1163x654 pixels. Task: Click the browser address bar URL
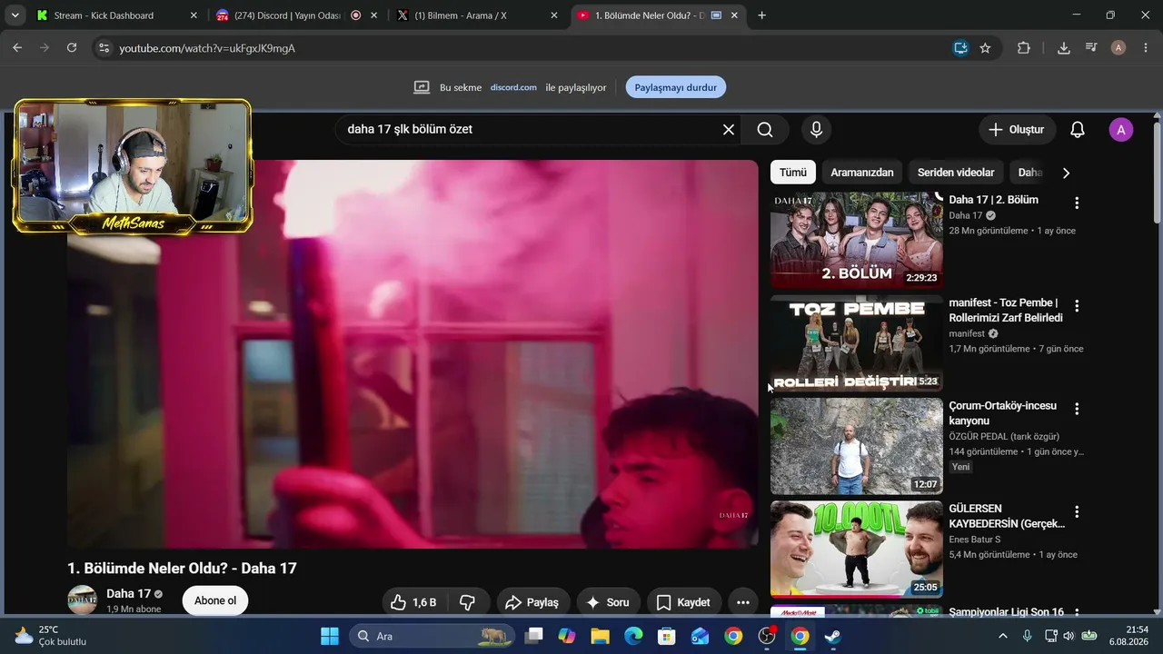pos(207,48)
